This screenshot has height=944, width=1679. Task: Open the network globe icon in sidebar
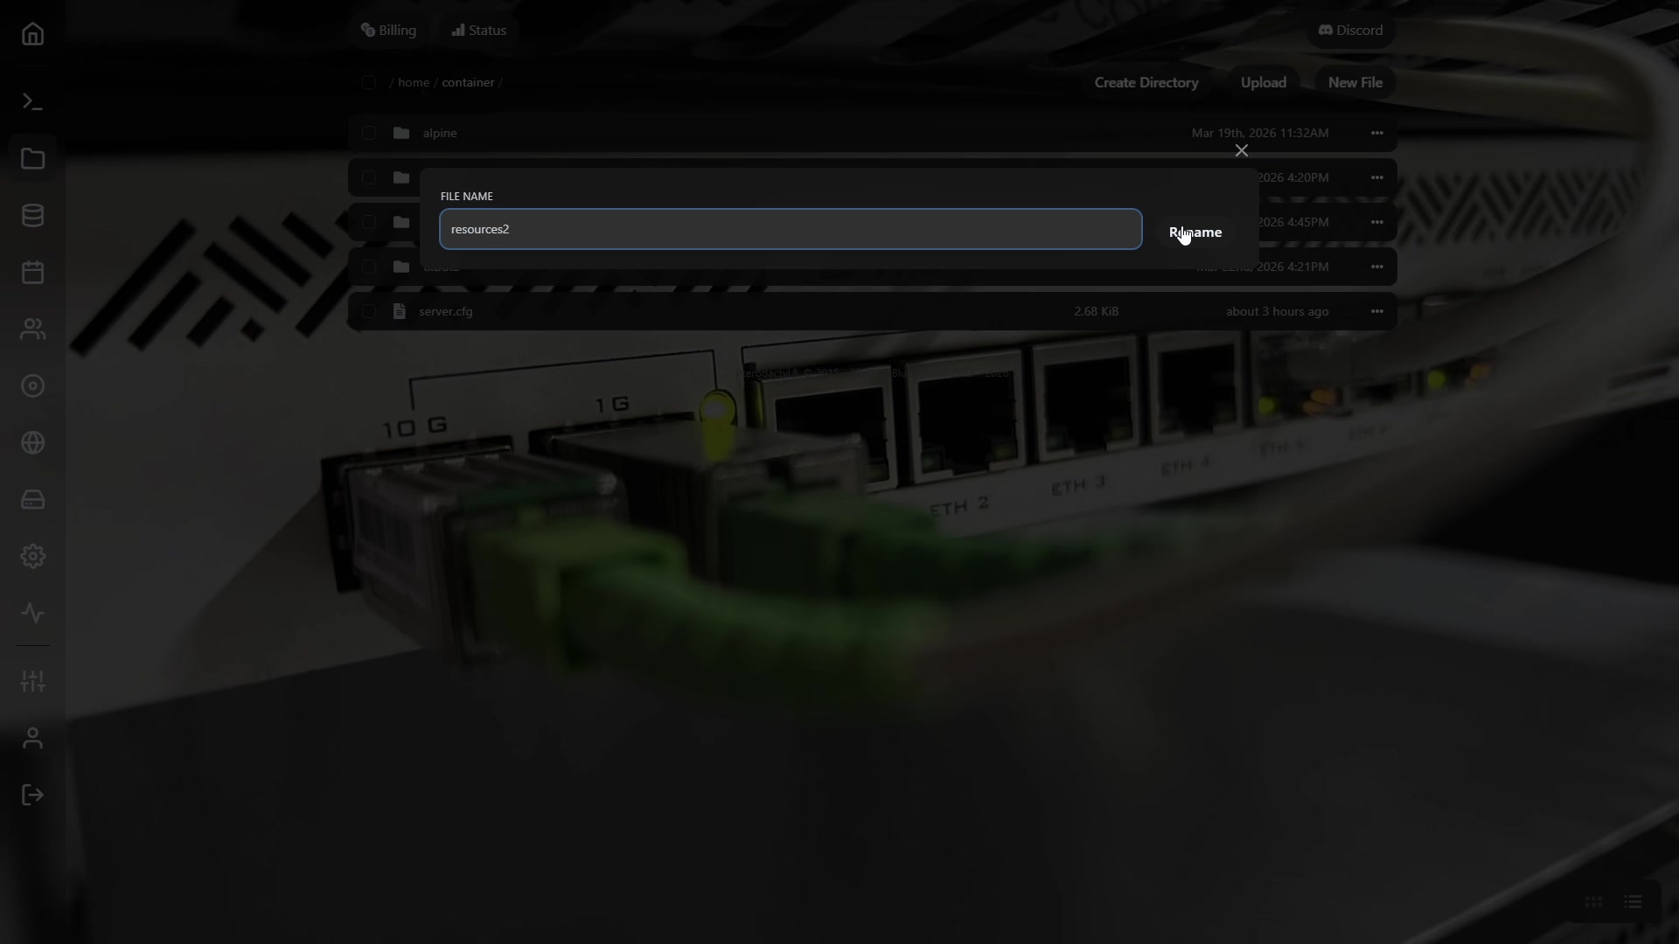[x=32, y=443]
